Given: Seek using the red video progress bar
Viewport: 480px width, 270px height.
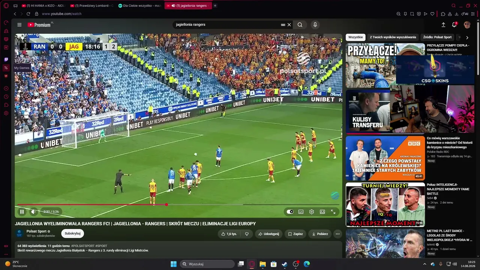Looking at the screenshot, I should tap(178, 205).
